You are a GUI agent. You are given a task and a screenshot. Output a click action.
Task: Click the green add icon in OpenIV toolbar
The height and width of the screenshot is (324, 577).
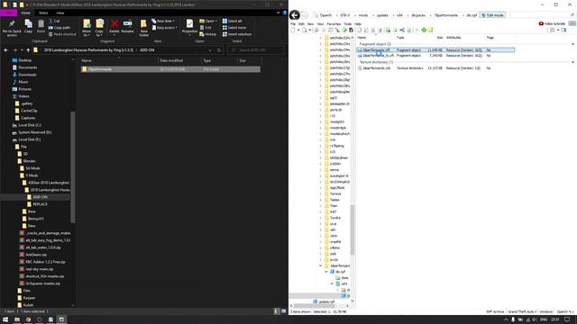pos(424,30)
